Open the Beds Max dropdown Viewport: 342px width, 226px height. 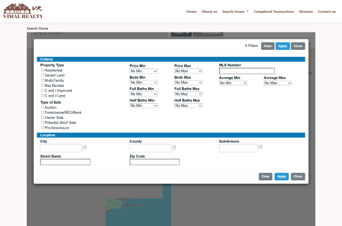tap(188, 82)
